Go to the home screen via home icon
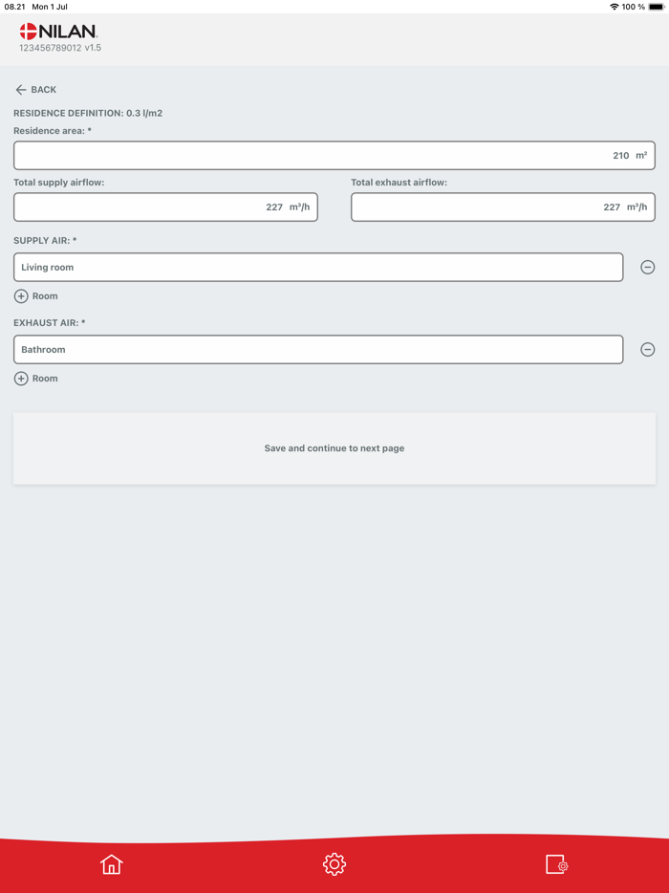The image size is (669, 893). [112, 863]
